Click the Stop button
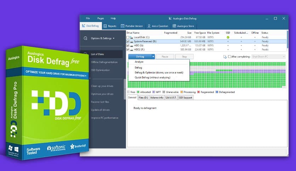This screenshot has width=296, height=171. click(184, 57)
